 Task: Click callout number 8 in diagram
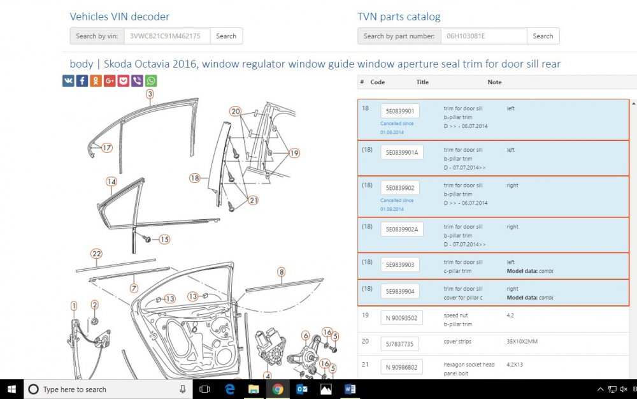[x=281, y=272]
